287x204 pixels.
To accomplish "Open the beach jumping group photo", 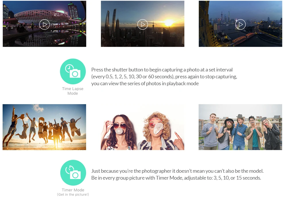I will click(44, 127).
